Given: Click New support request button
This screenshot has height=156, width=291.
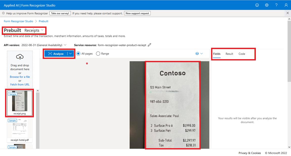Looking at the screenshot, I should pyautogui.click(x=137, y=13).
